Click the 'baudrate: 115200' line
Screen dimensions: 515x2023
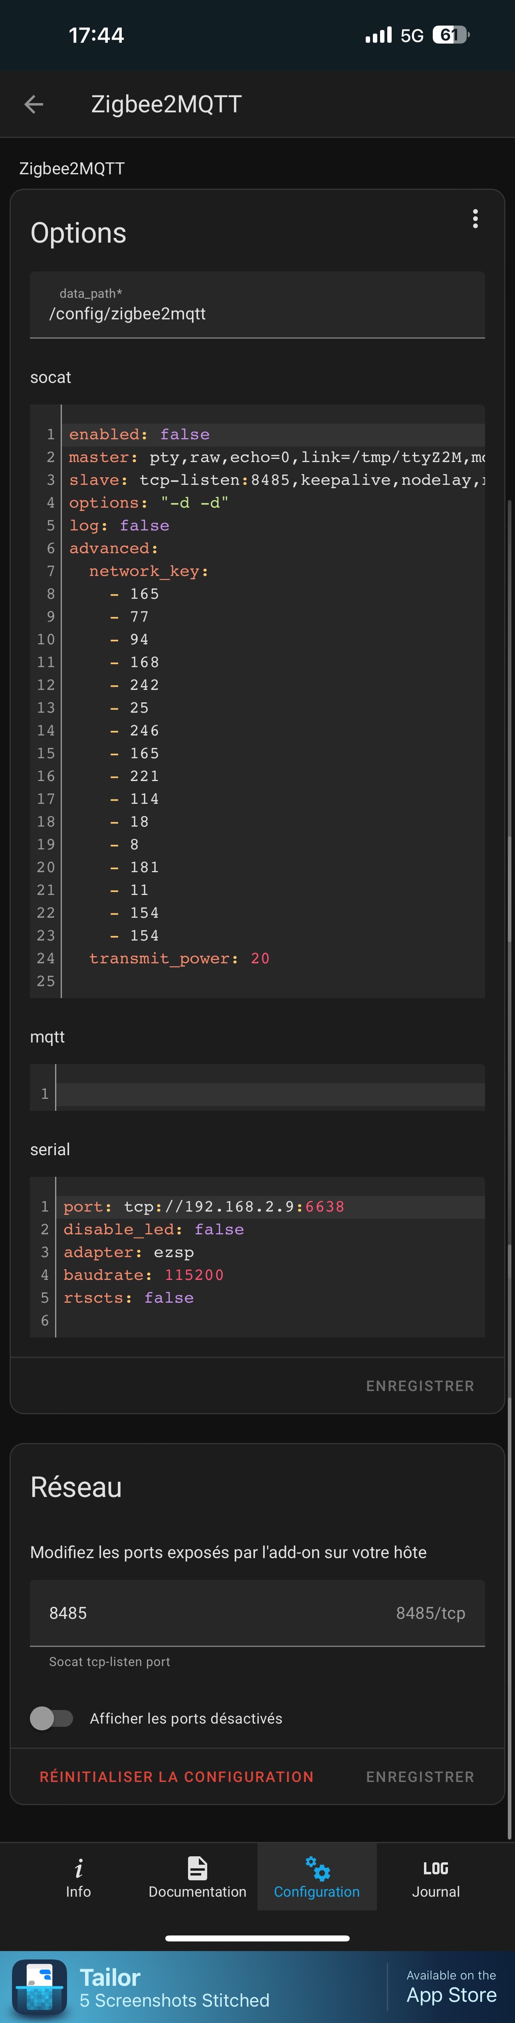pyautogui.click(x=143, y=1275)
